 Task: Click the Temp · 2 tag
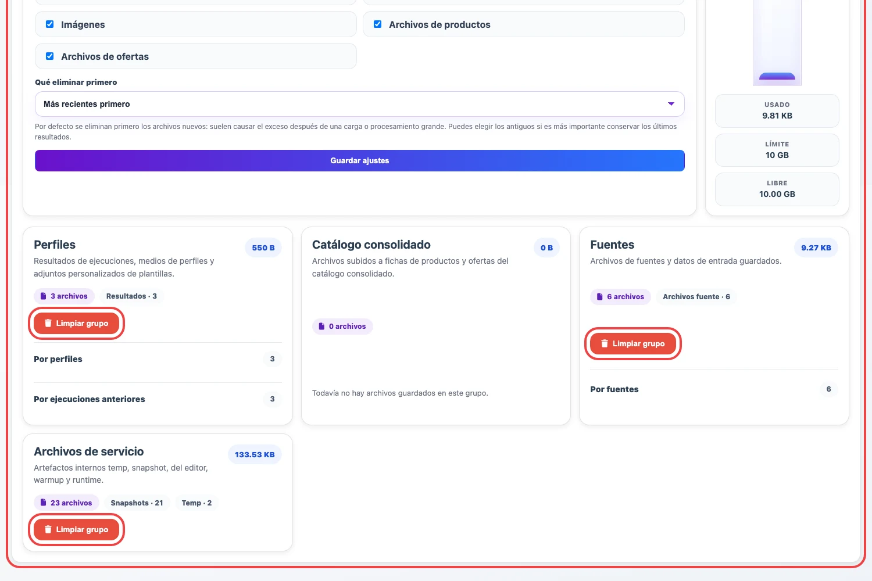(196, 503)
